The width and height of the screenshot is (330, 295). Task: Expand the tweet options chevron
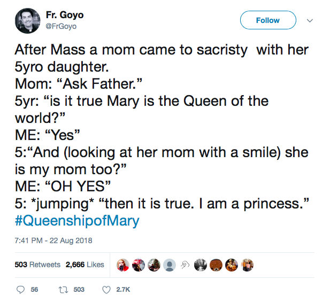coord(309,20)
